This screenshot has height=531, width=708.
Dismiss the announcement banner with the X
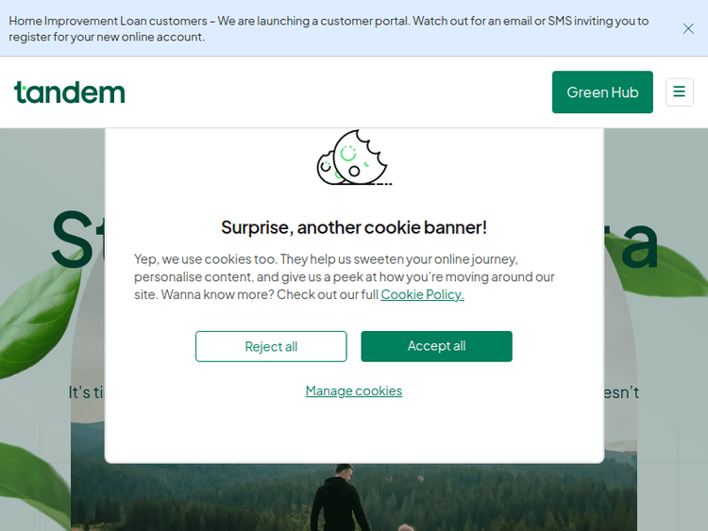[688, 28]
